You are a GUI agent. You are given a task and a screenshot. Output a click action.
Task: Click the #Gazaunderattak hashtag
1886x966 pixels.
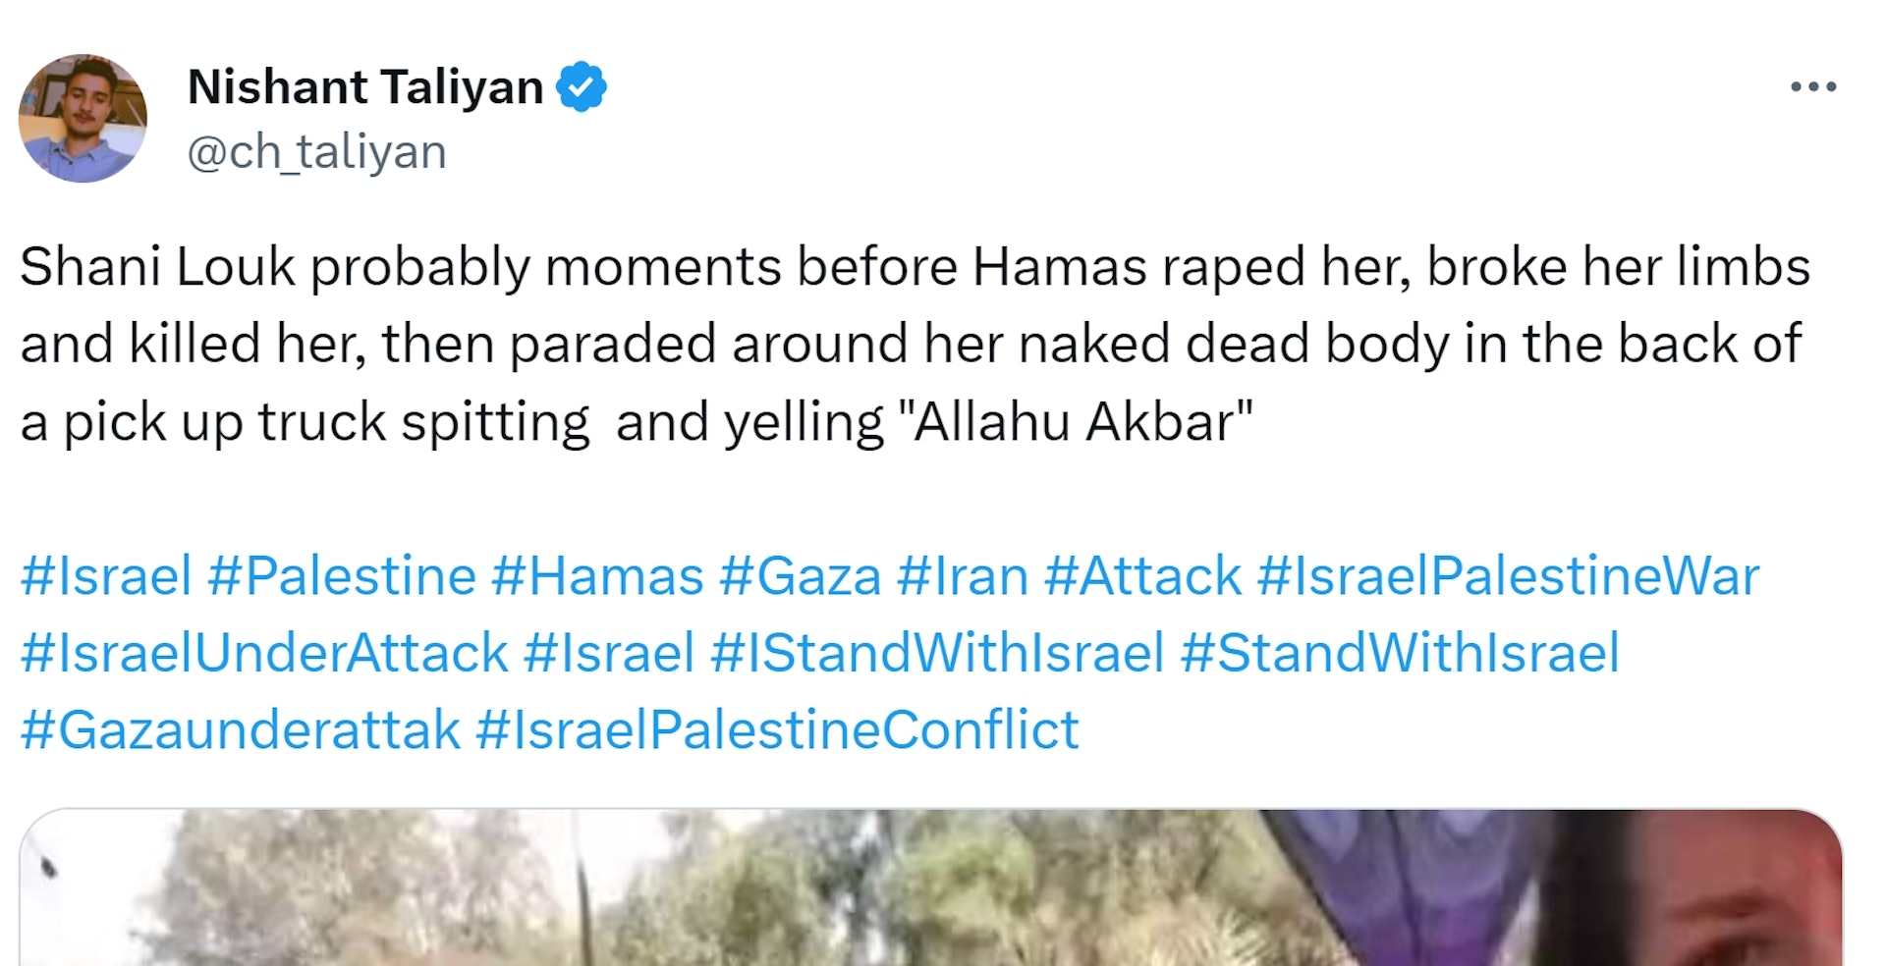tap(240, 730)
